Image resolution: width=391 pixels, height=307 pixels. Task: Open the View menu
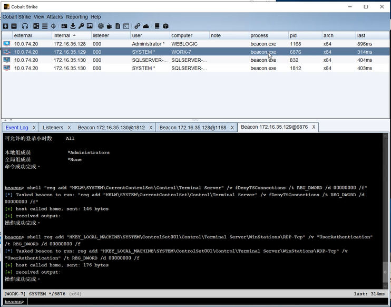[38, 17]
